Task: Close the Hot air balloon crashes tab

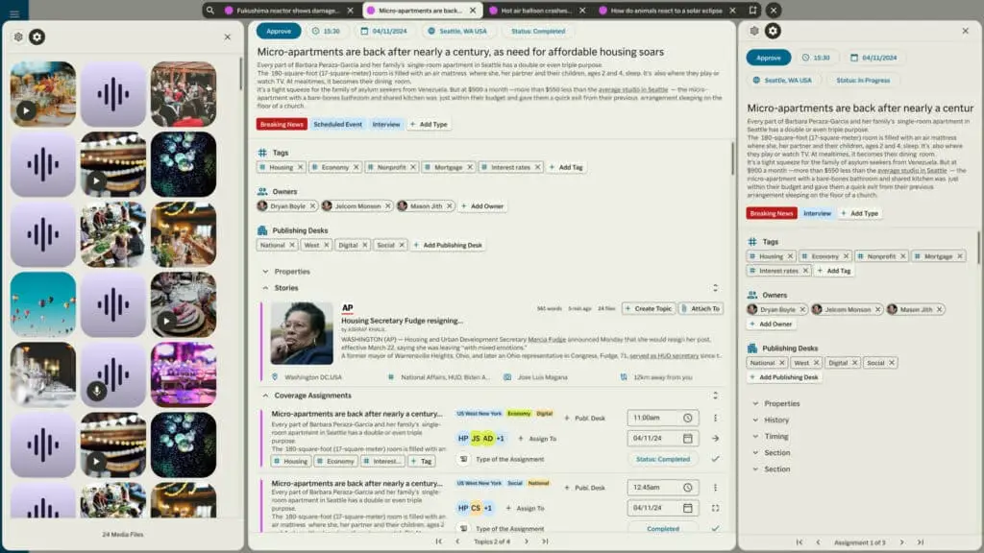Action: point(582,11)
